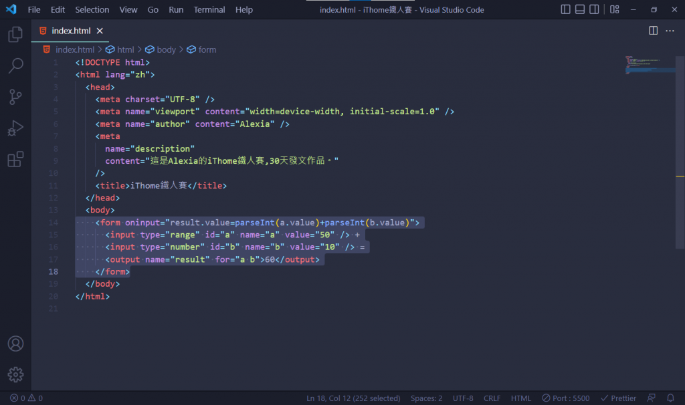Click the closing </html> tag line
Image resolution: width=685 pixels, height=405 pixels.
pyautogui.click(x=92, y=296)
